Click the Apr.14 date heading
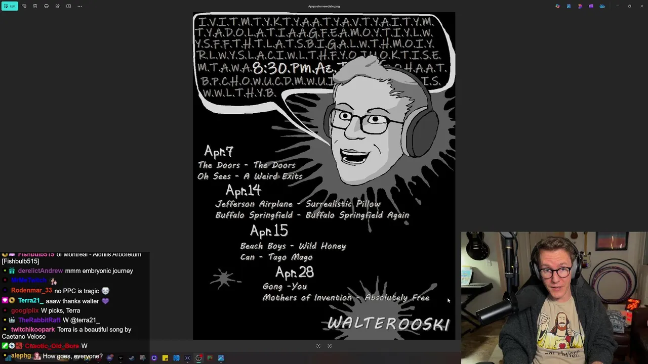Viewport: 648px width, 364px height. pyautogui.click(x=244, y=191)
